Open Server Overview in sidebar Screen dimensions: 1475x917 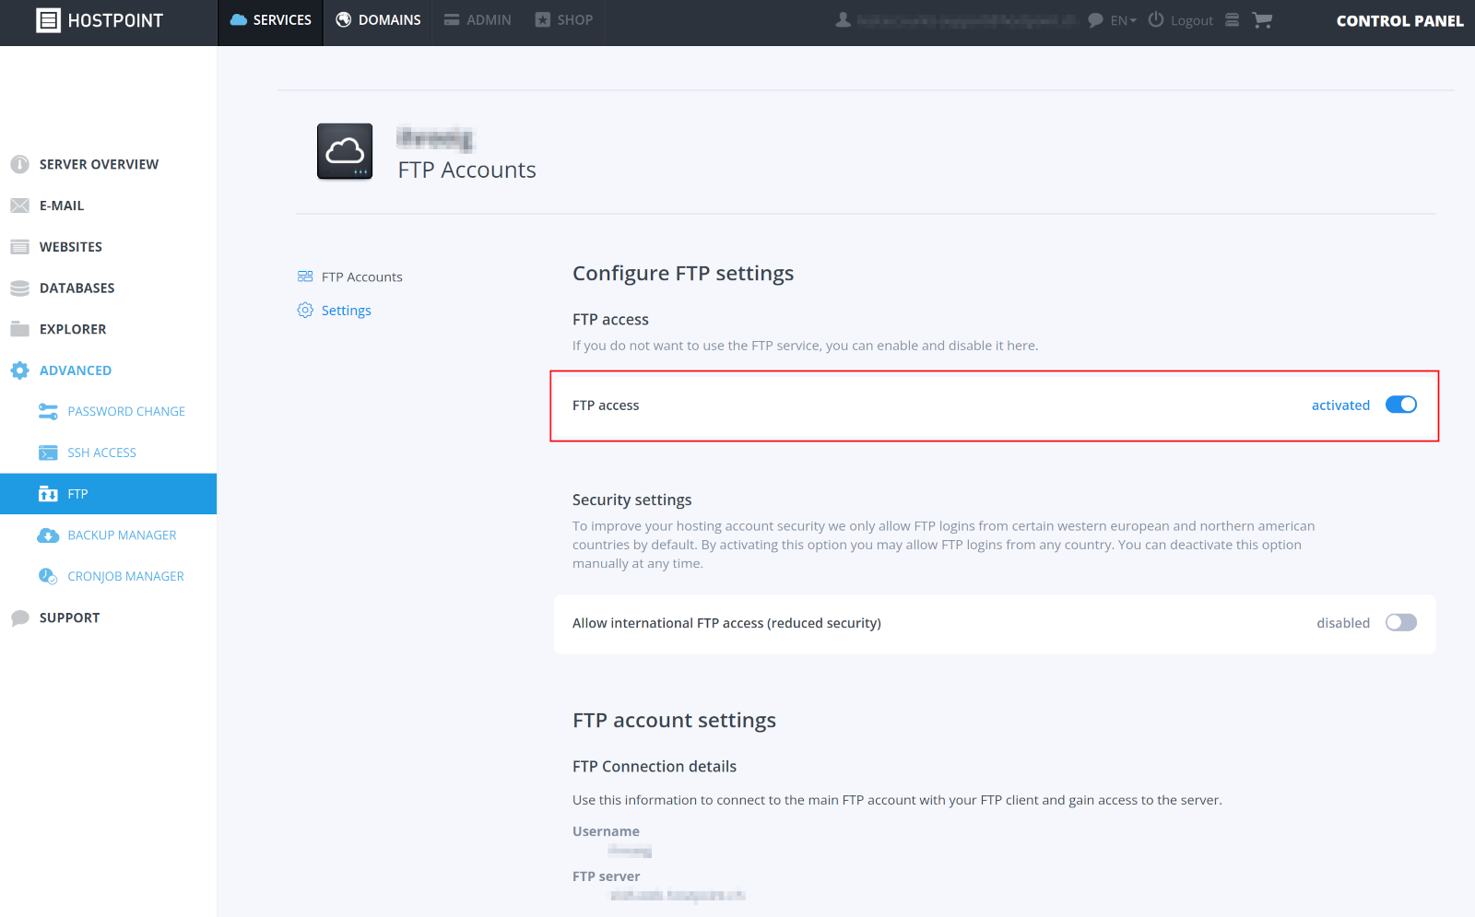[99, 164]
